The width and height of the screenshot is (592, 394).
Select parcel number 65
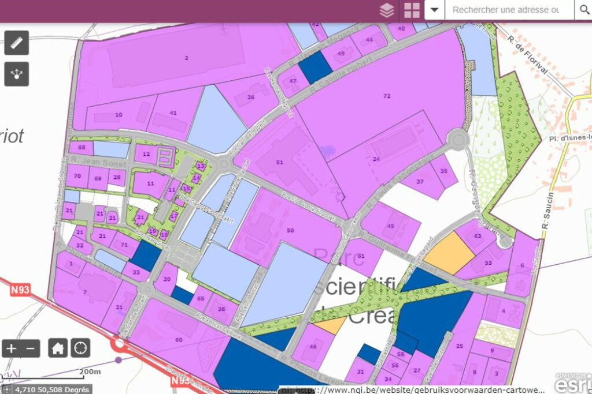point(201,299)
